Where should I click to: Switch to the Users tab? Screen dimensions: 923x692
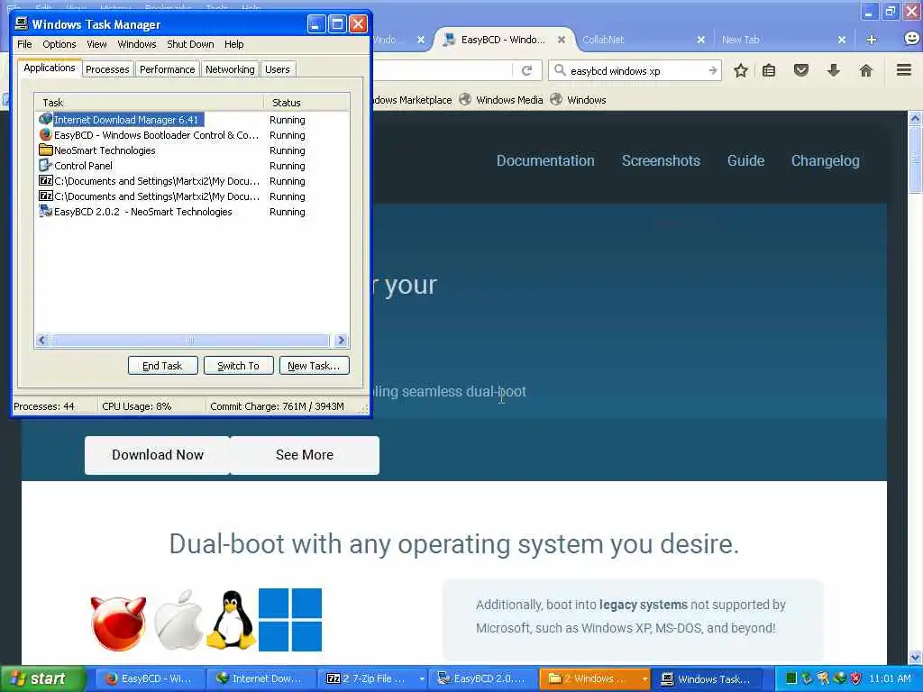point(278,69)
